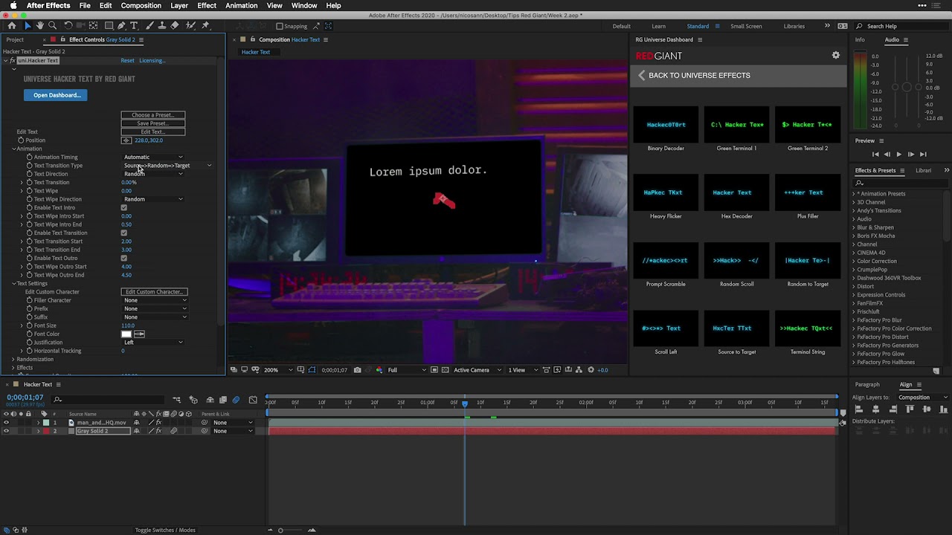This screenshot has width=952, height=535.
Task: Open Animation Timing Automatic dropdown
Action: (153, 157)
